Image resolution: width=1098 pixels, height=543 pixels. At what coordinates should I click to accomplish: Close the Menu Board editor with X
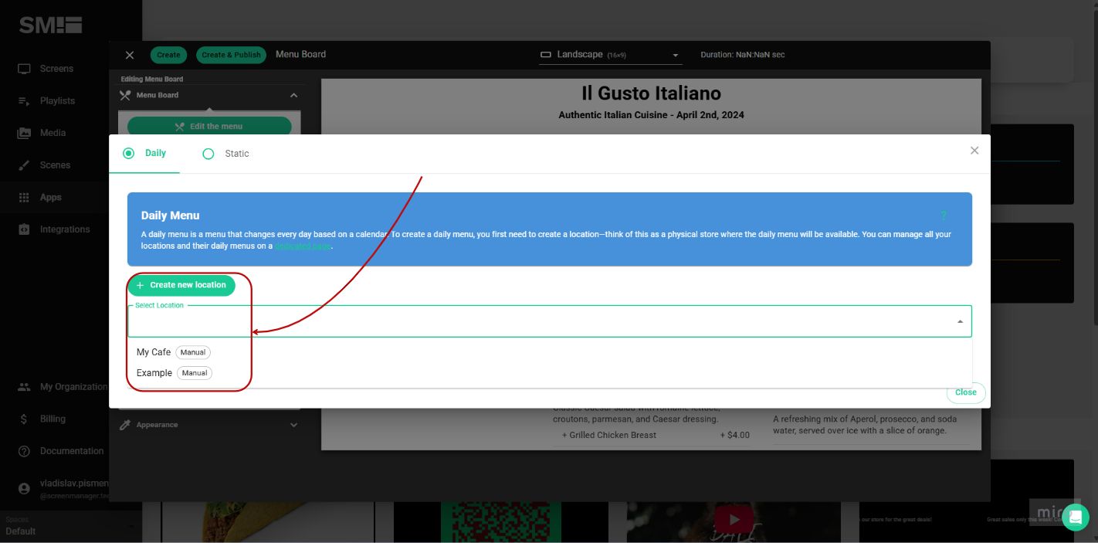tap(130, 55)
